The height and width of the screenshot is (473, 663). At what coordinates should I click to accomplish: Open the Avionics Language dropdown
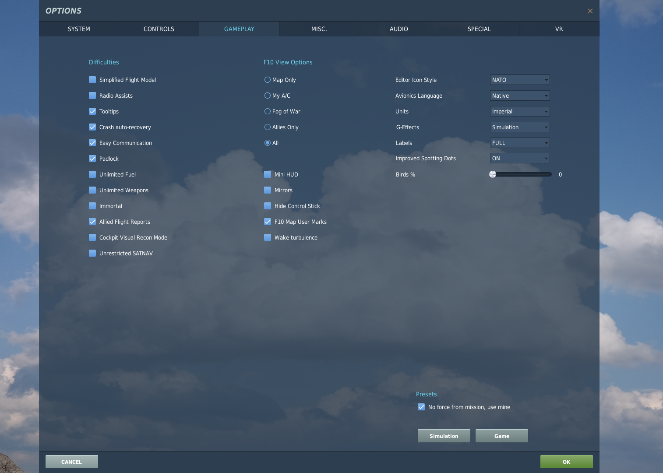[x=520, y=95]
